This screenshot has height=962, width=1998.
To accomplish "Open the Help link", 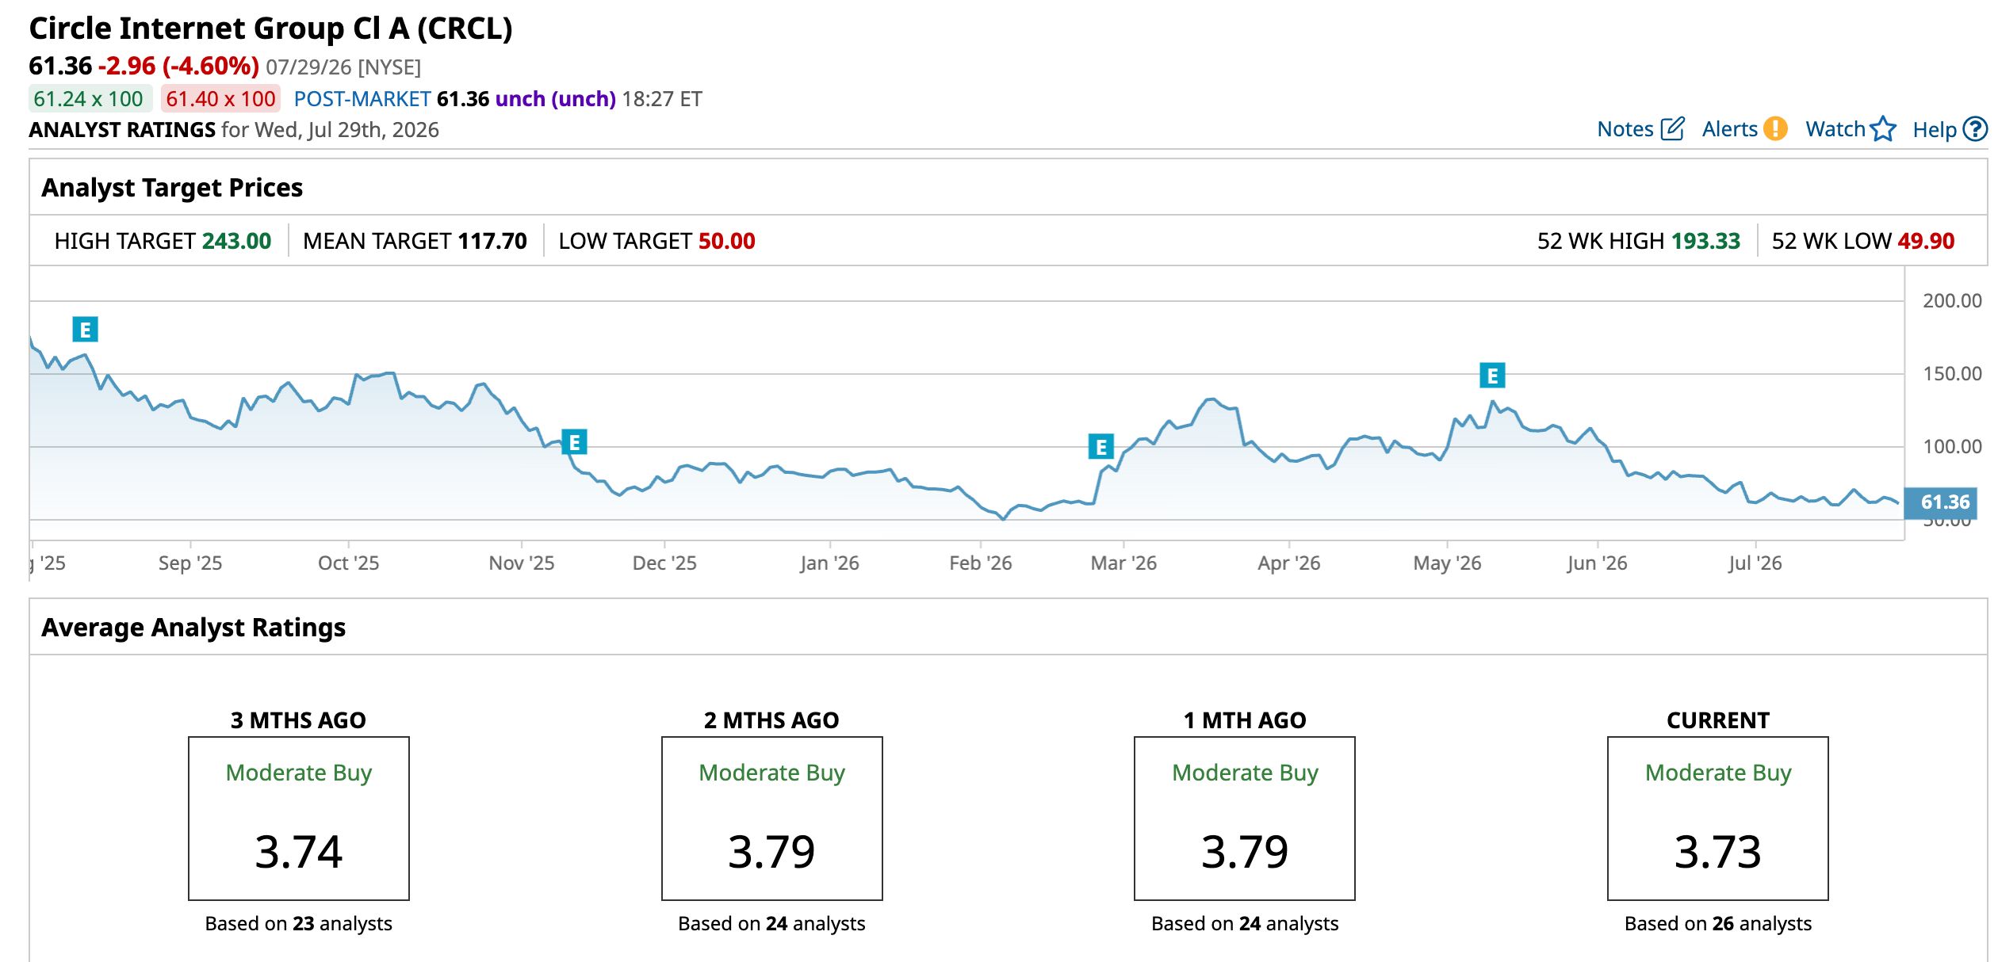I will [x=1935, y=130].
